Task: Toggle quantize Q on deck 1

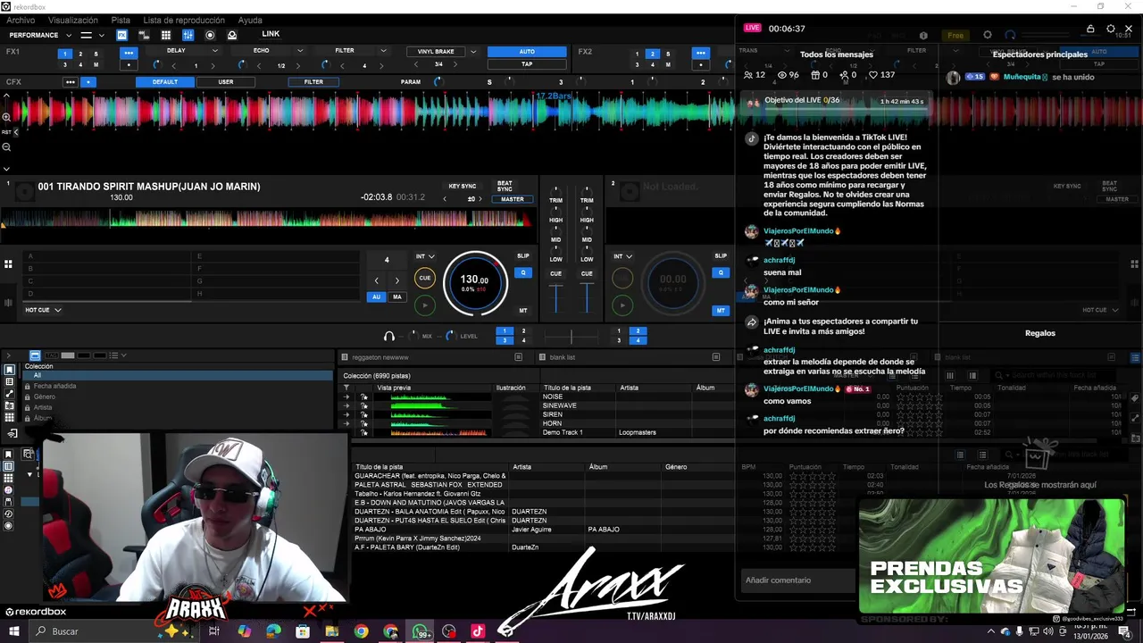Action: [x=523, y=272]
